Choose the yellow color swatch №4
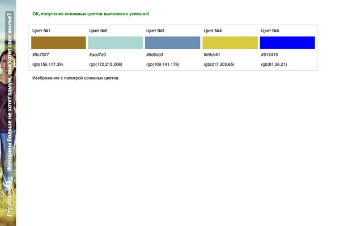Image resolution: width=340 pixels, height=226 pixels. tap(230, 42)
